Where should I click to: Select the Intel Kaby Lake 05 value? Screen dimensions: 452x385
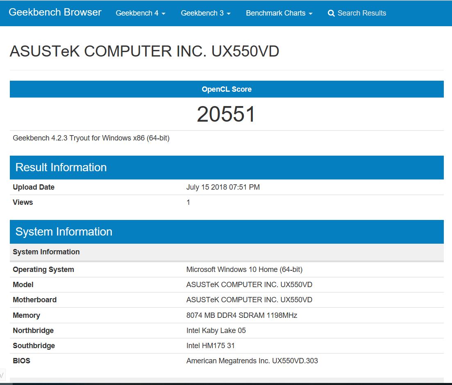click(216, 331)
